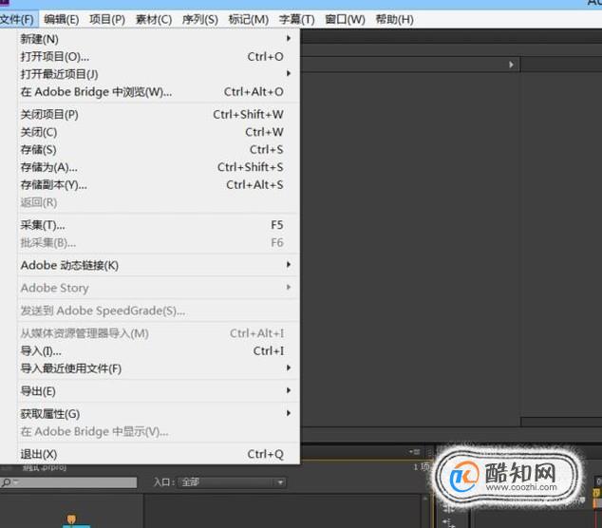Select 存储为(A)... menu entry
Screen dimensions: 602x528
tap(159, 167)
